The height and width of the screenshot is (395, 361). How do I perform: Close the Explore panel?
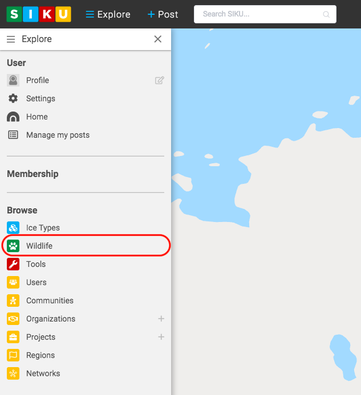coord(158,39)
